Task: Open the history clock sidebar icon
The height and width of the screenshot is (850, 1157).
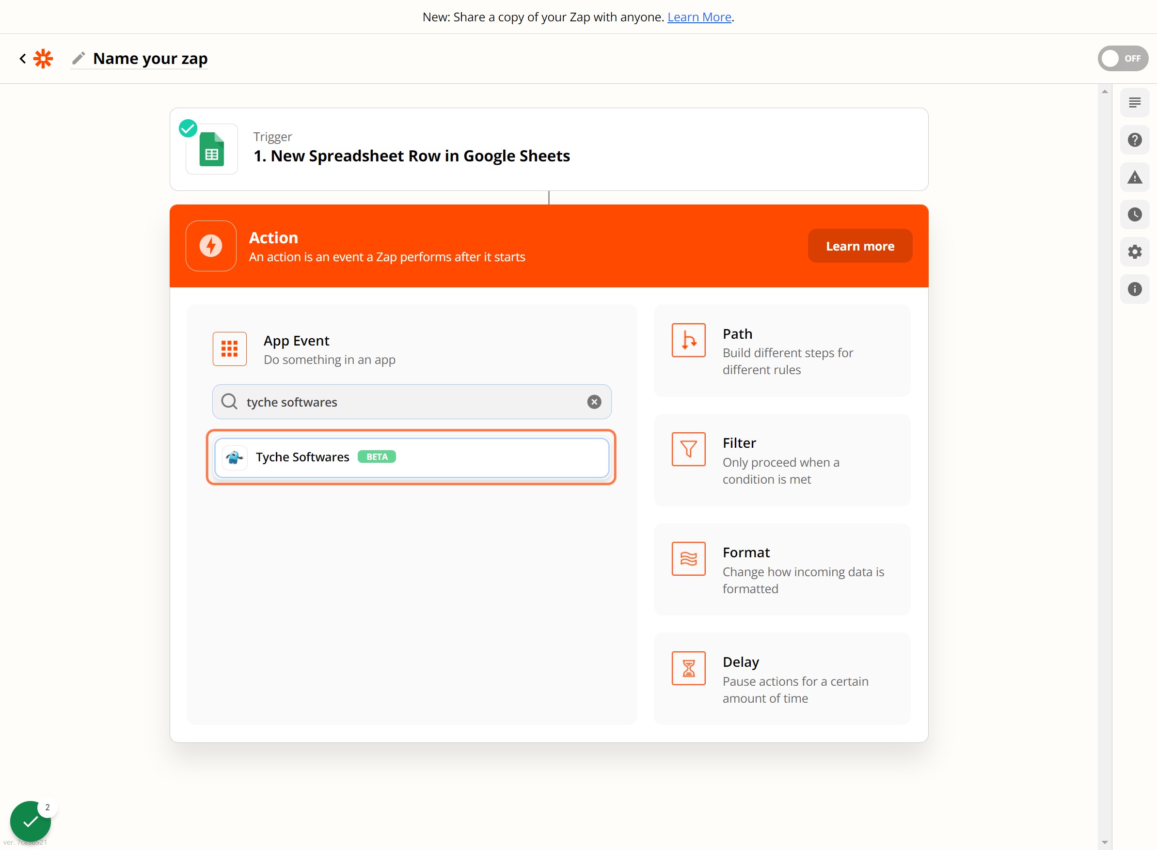Action: pyautogui.click(x=1134, y=215)
